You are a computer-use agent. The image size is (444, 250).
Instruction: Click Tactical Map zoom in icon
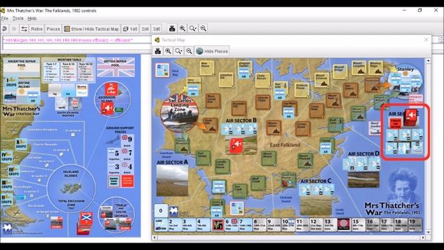(x=168, y=51)
